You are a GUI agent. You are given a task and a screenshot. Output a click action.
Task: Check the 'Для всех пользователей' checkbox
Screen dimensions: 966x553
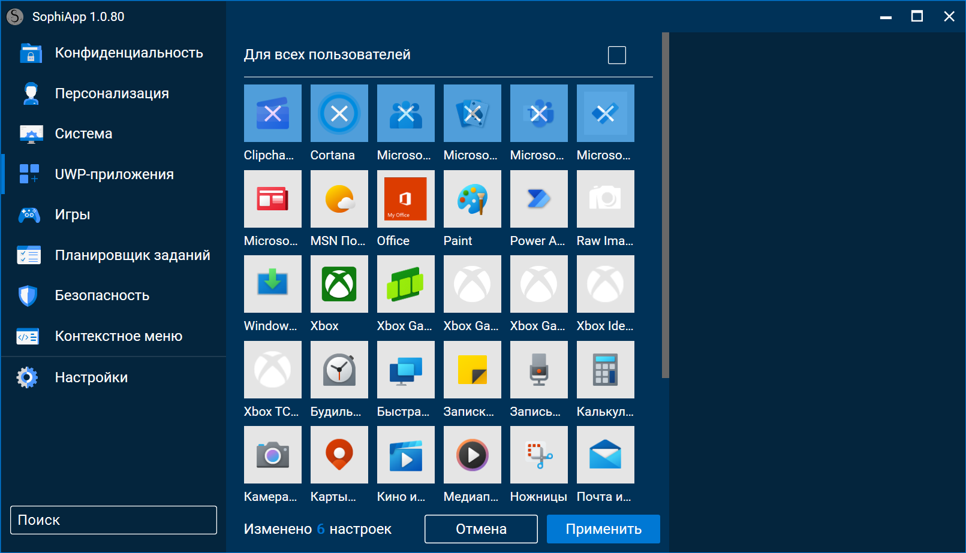(617, 55)
